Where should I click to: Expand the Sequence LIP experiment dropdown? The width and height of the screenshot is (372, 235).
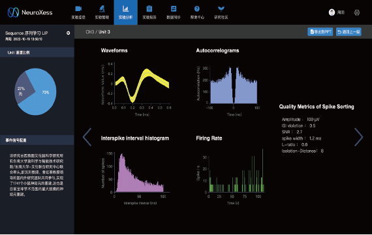tap(69, 33)
